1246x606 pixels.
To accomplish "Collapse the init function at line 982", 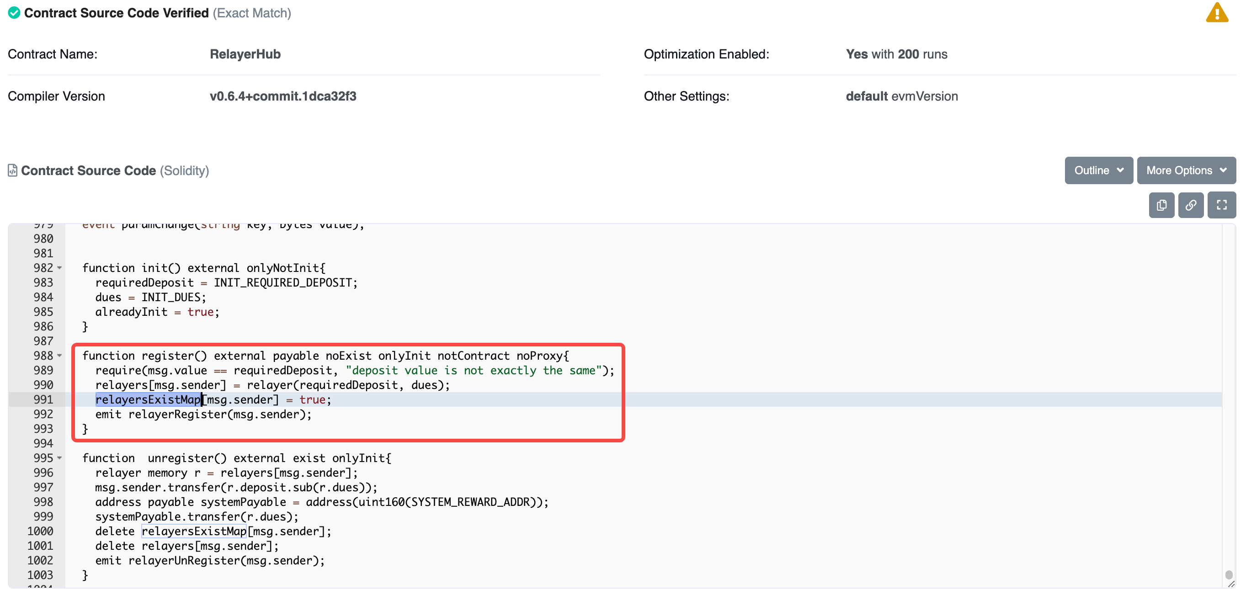I will click(59, 268).
